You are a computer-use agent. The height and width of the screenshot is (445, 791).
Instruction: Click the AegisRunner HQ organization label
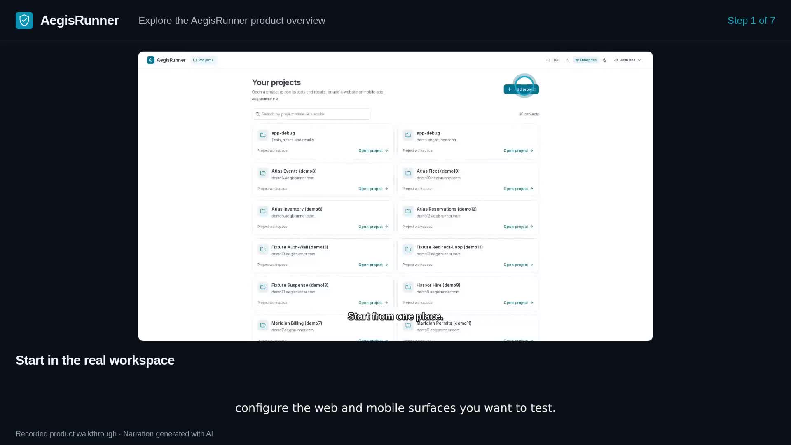(265, 99)
